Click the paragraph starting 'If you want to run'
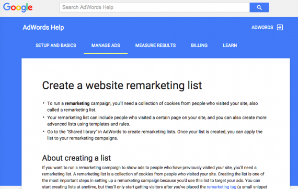 pyautogui.click(x=154, y=177)
